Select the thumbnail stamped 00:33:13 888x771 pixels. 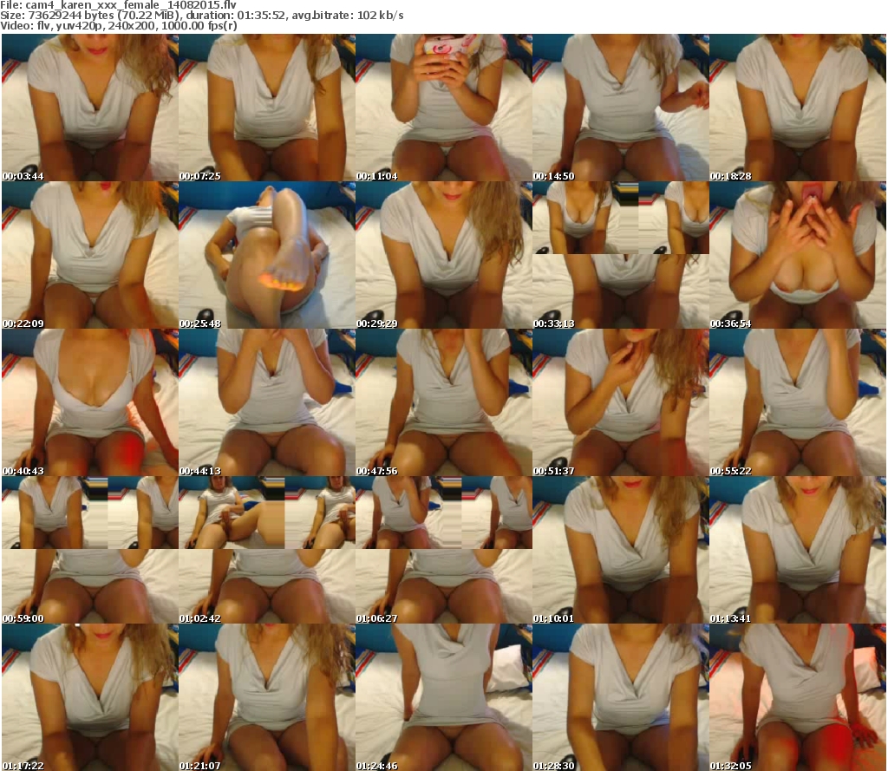click(621, 255)
